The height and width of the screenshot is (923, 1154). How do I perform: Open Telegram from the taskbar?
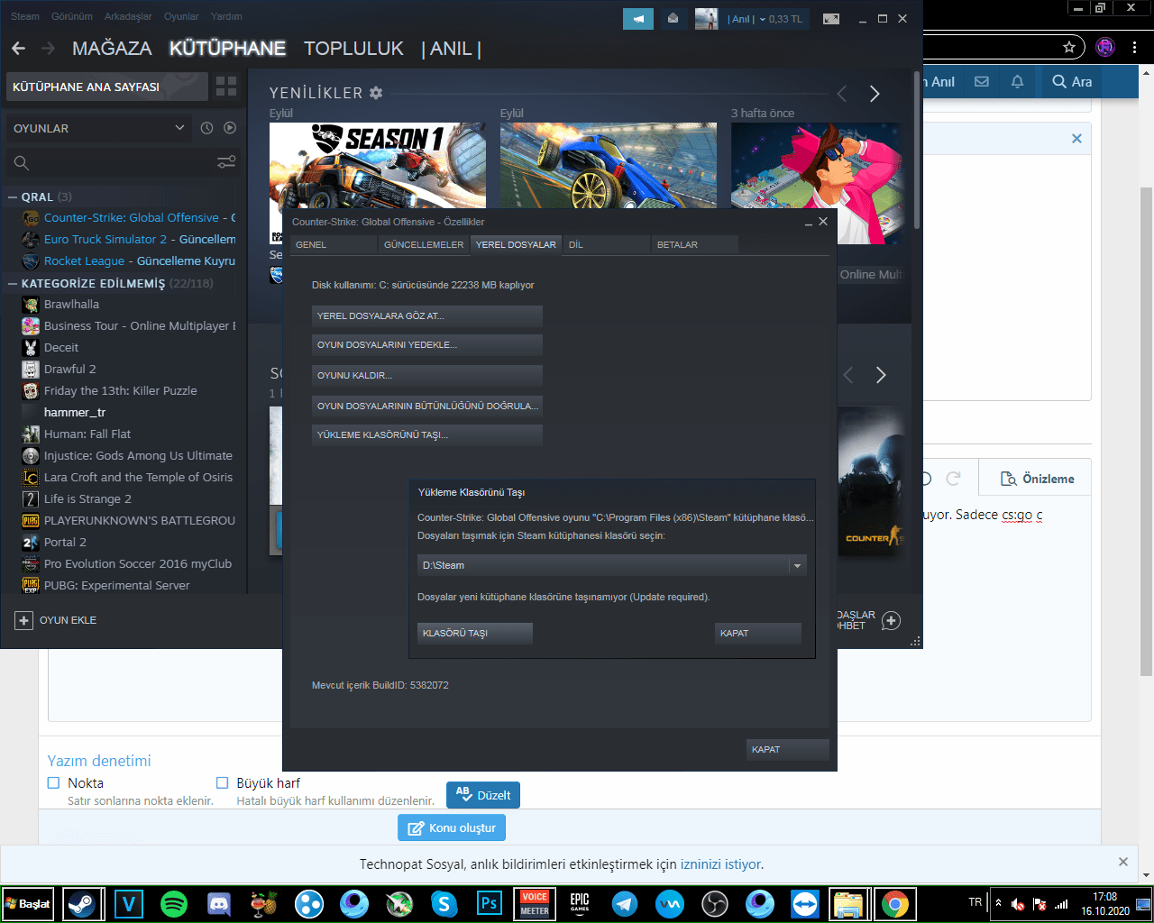(625, 903)
